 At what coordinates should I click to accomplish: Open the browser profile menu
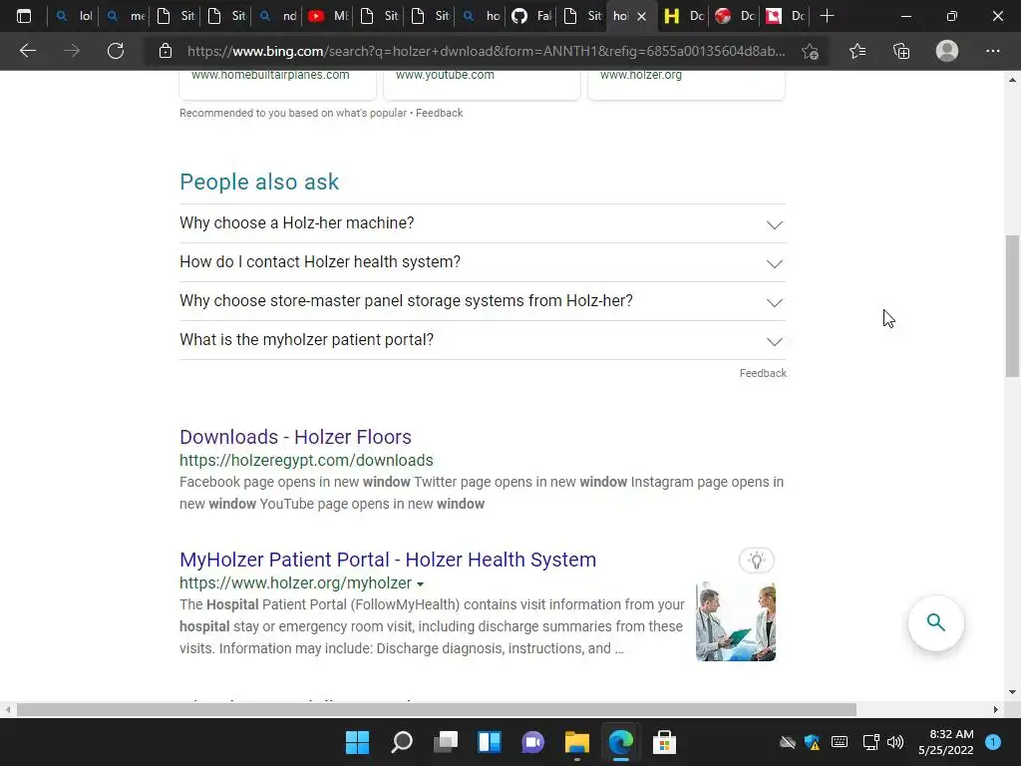947,51
